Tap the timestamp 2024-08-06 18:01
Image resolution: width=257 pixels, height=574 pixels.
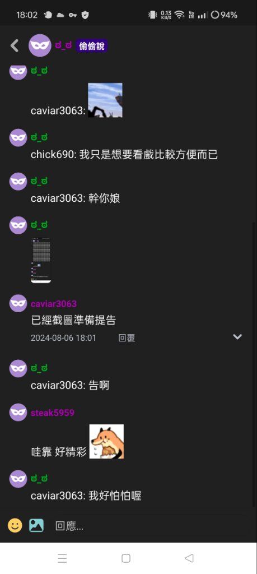coord(63,338)
